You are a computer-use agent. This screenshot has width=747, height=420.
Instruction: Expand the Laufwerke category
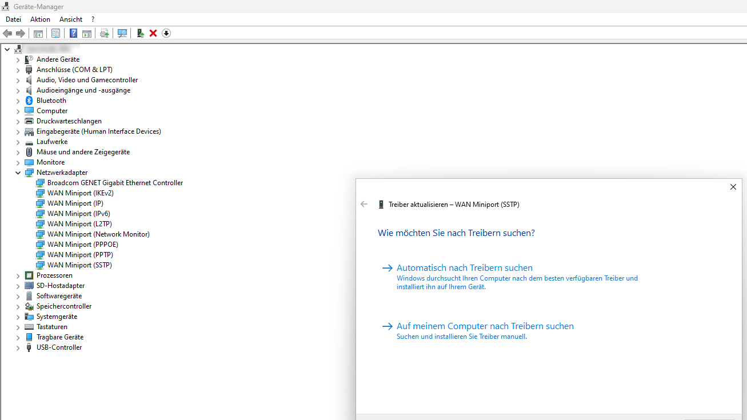tap(18, 142)
